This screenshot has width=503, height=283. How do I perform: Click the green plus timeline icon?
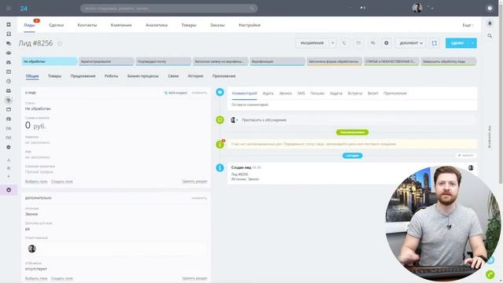(220, 120)
